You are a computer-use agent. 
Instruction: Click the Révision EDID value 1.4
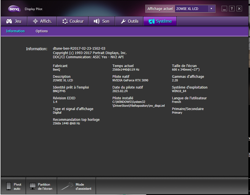[x=55, y=102]
